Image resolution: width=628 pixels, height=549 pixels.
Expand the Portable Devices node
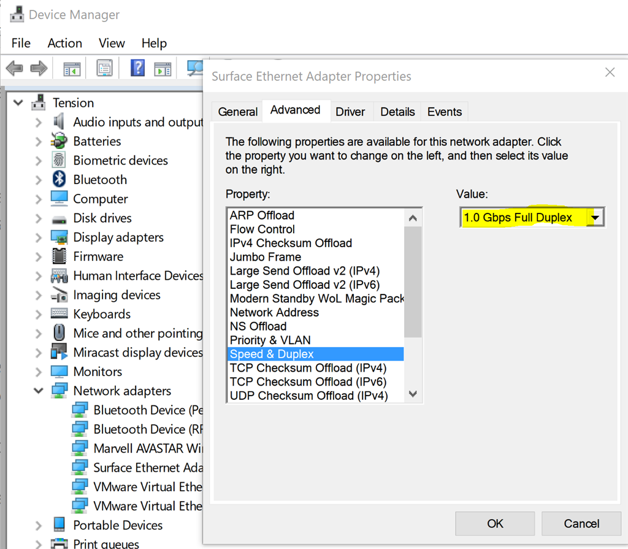(x=39, y=525)
